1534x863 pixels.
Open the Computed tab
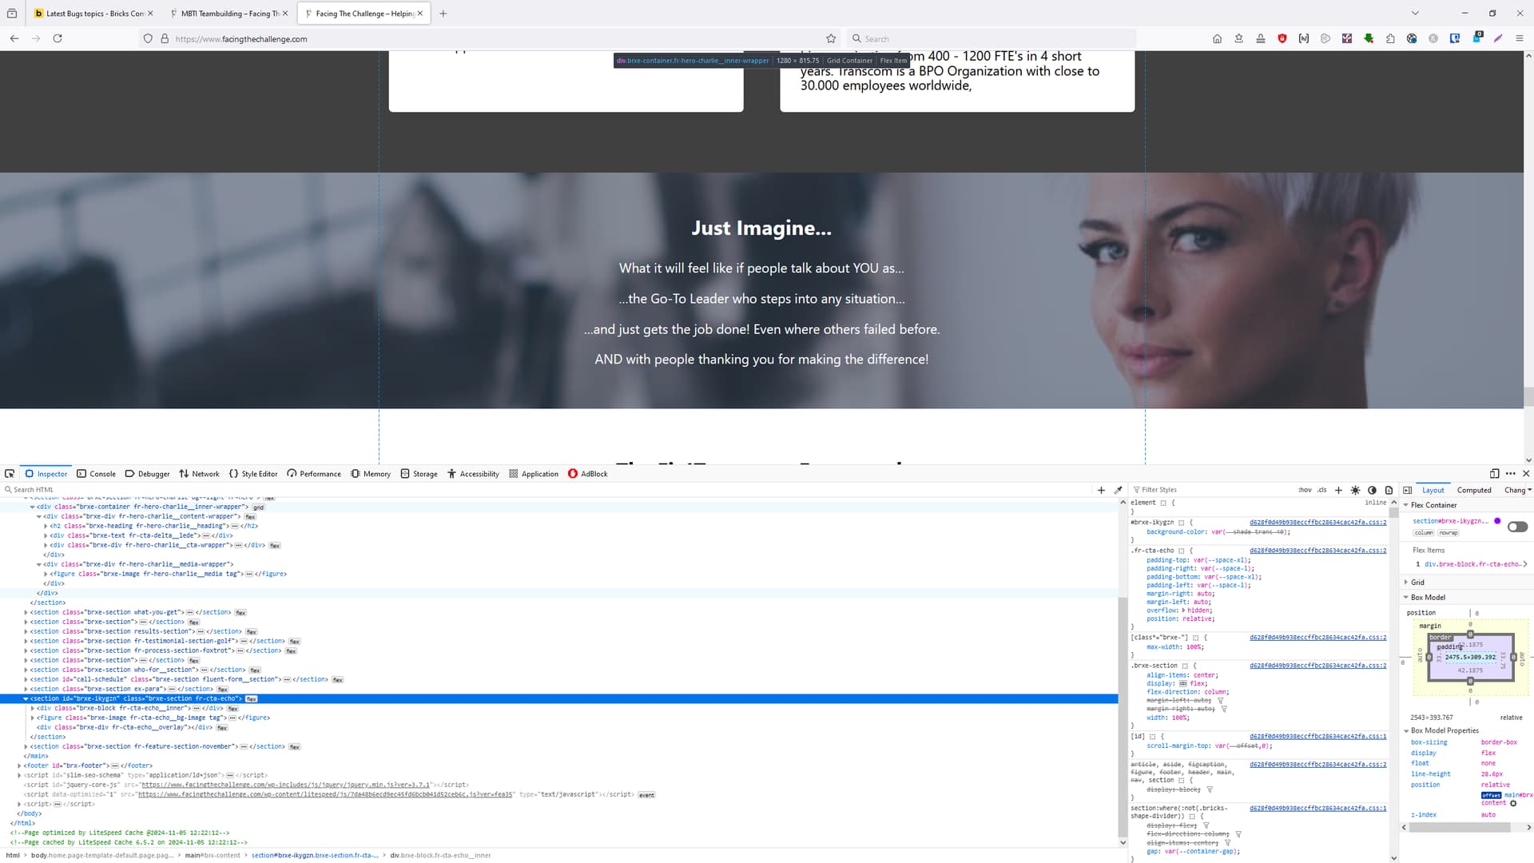[x=1473, y=490]
